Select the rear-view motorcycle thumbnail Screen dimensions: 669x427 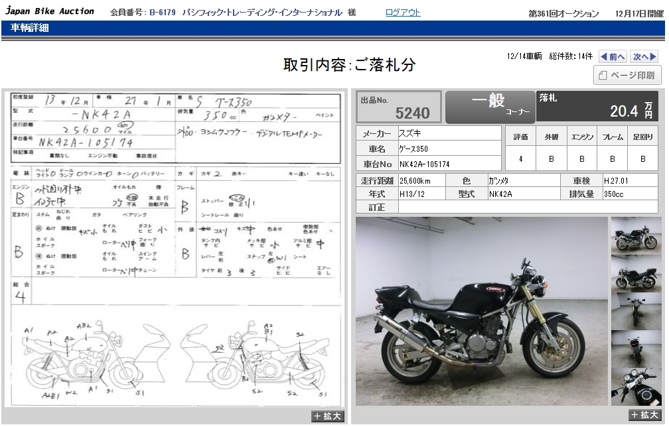[x=636, y=349]
